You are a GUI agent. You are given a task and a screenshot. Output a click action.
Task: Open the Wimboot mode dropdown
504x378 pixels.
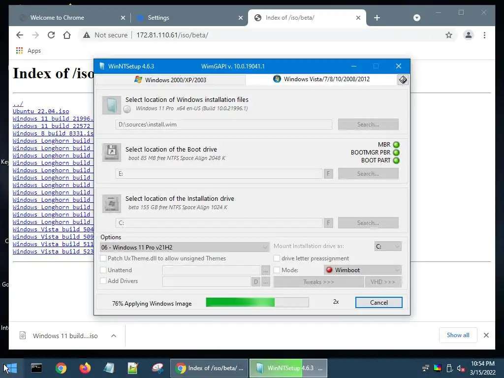point(363,270)
